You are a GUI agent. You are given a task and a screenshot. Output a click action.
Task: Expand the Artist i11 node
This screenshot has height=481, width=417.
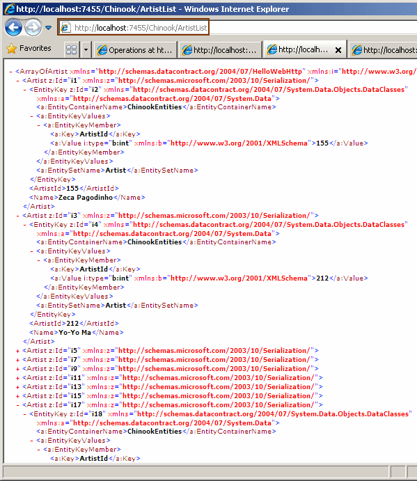(18, 378)
